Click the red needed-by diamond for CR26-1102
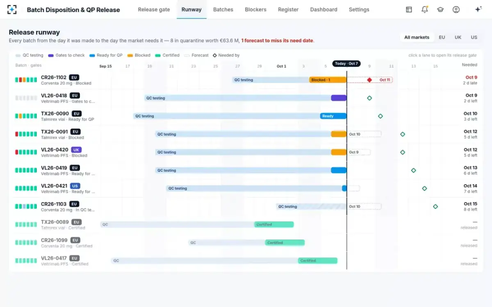This screenshot has width=492, height=307. 369,80
